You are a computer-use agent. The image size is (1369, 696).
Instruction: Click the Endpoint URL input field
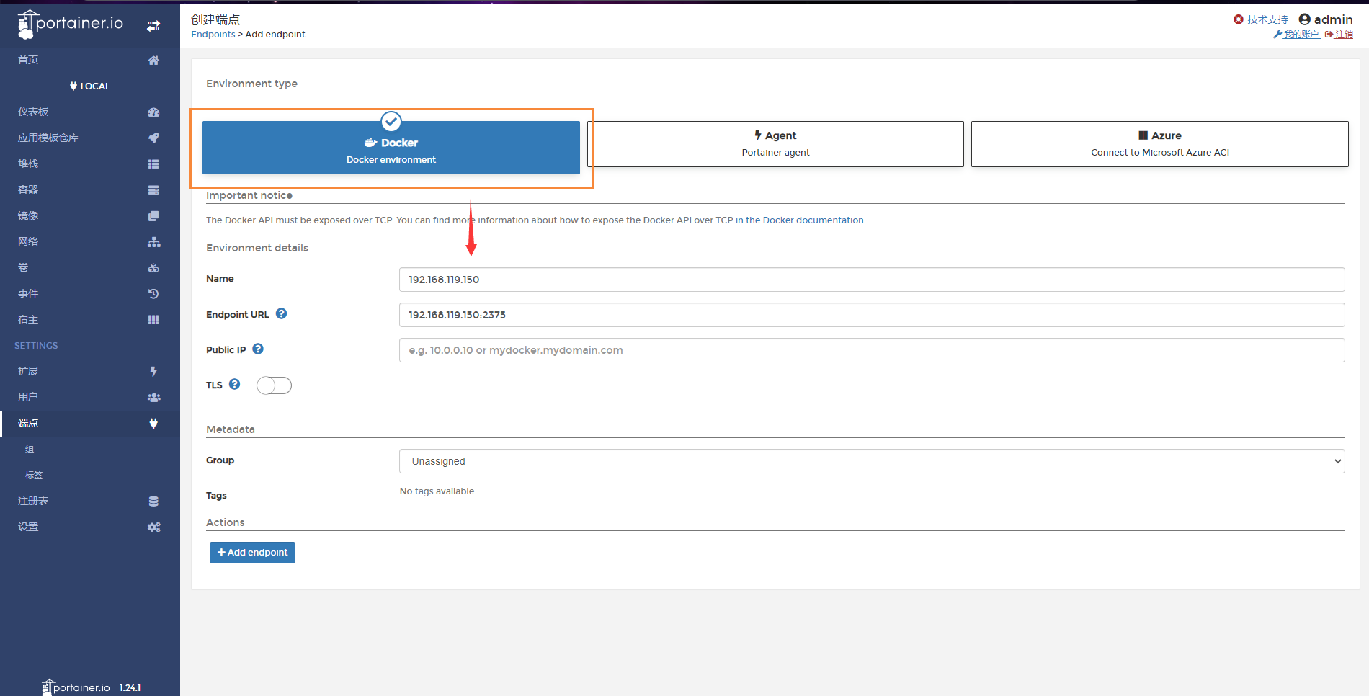[x=872, y=315]
